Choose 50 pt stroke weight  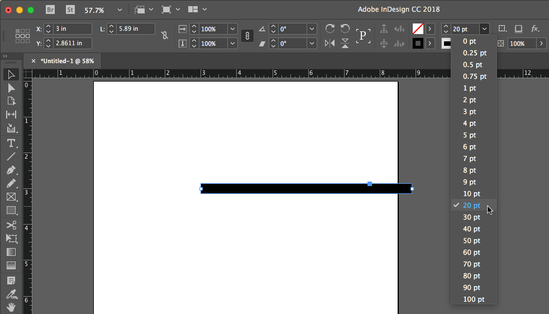point(471,241)
